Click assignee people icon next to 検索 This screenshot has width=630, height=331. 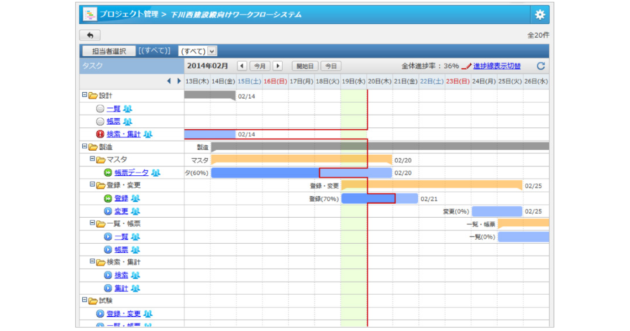(136, 275)
